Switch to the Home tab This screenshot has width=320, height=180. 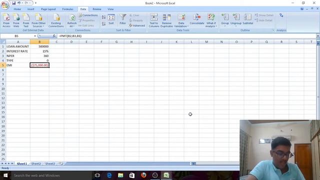click(17, 9)
